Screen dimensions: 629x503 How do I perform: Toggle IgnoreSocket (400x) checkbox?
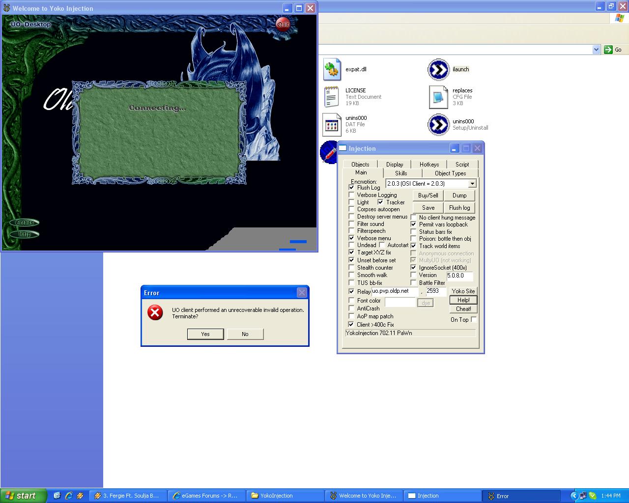coord(413,268)
